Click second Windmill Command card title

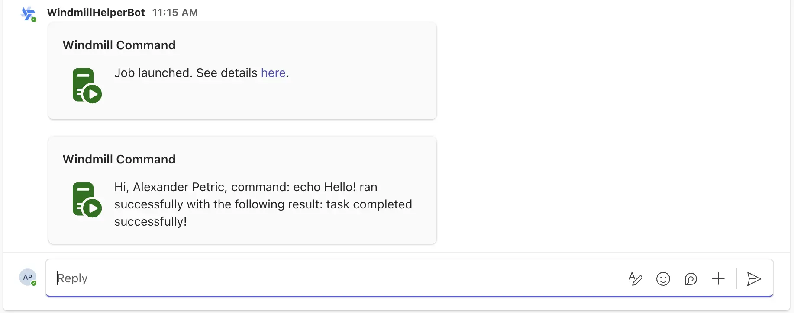[x=119, y=159]
